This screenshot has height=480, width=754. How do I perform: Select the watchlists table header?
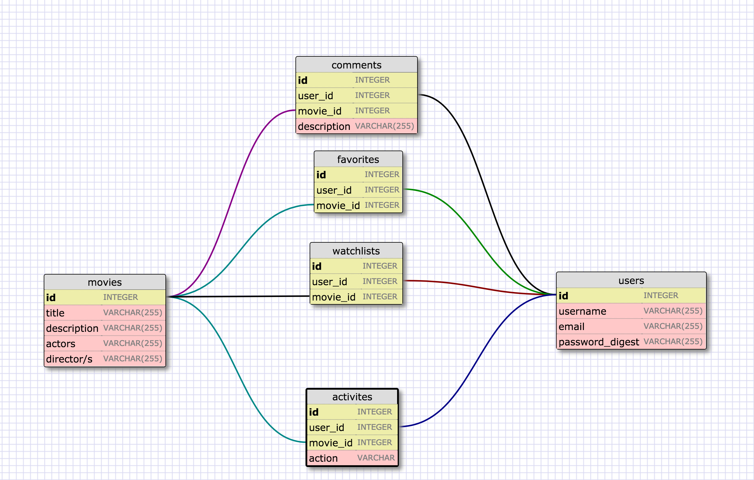click(356, 251)
